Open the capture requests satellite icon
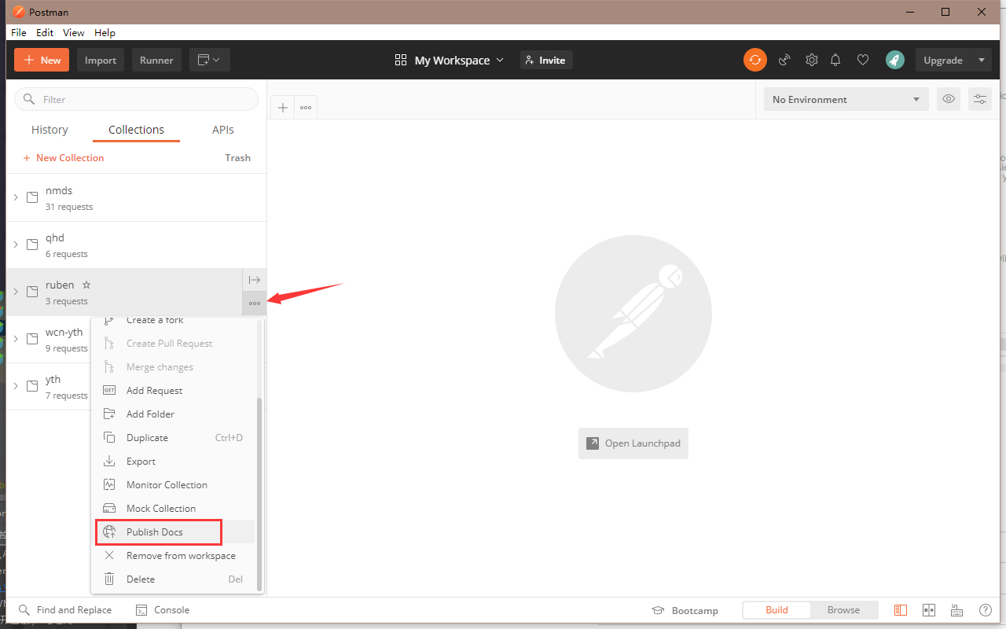Image resolution: width=1006 pixels, height=629 pixels. pos(784,60)
